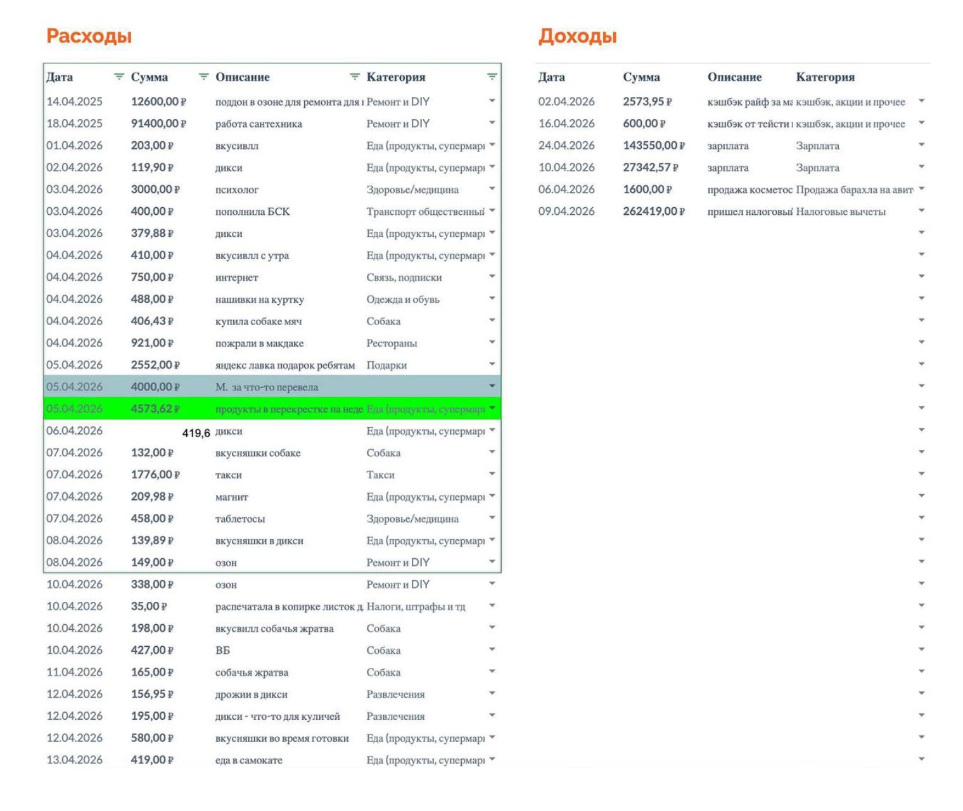The height and width of the screenshot is (811, 963).
Task: Select the description cell работа сантехника
Action: coord(258,124)
